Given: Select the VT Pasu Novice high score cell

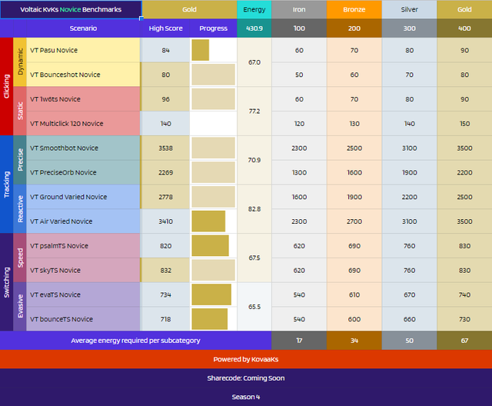Looking at the screenshot, I should coord(165,50).
